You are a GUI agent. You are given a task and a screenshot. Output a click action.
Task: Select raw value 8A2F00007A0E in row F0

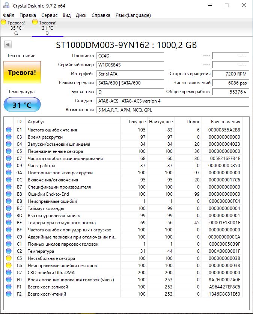[x=224, y=279]
